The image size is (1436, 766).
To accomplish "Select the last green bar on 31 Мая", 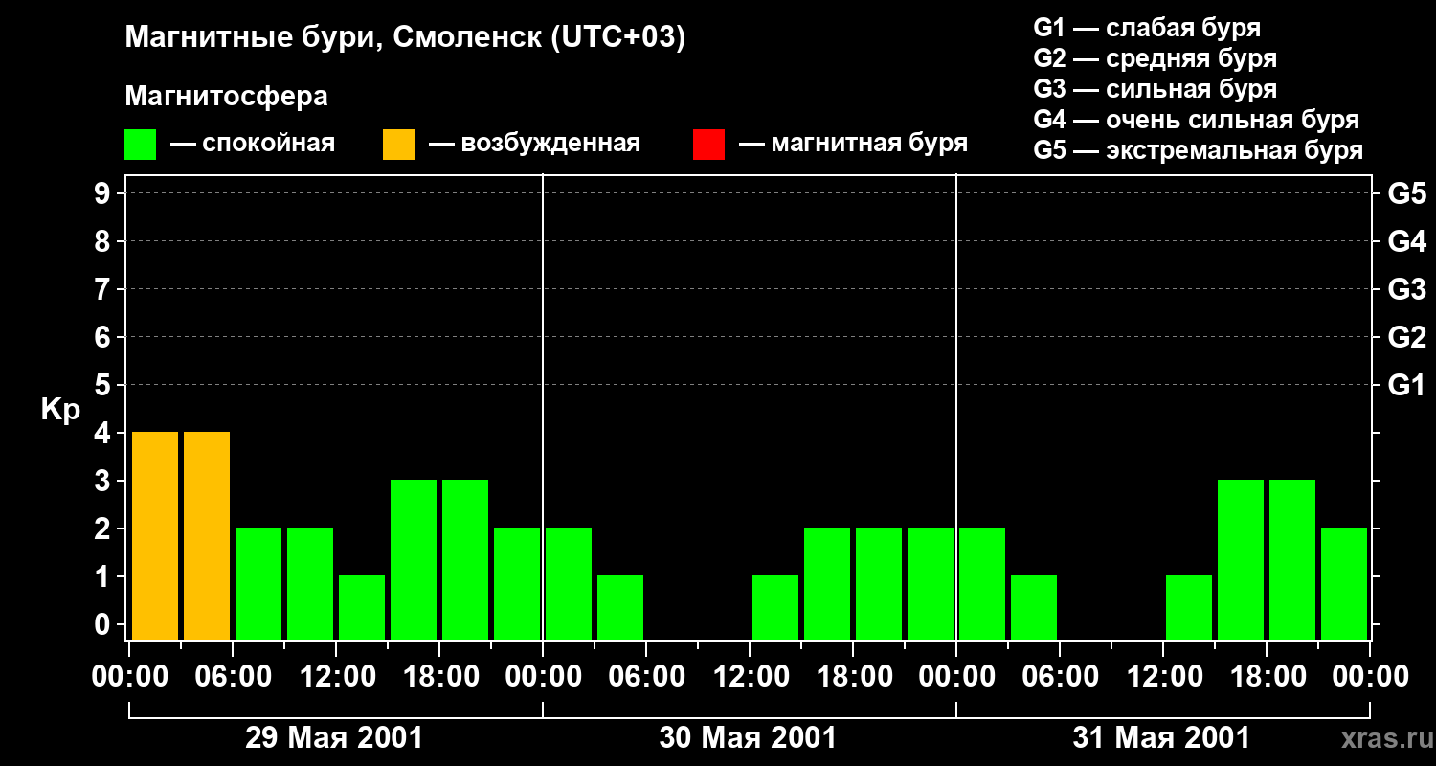I will (1344, 583).
